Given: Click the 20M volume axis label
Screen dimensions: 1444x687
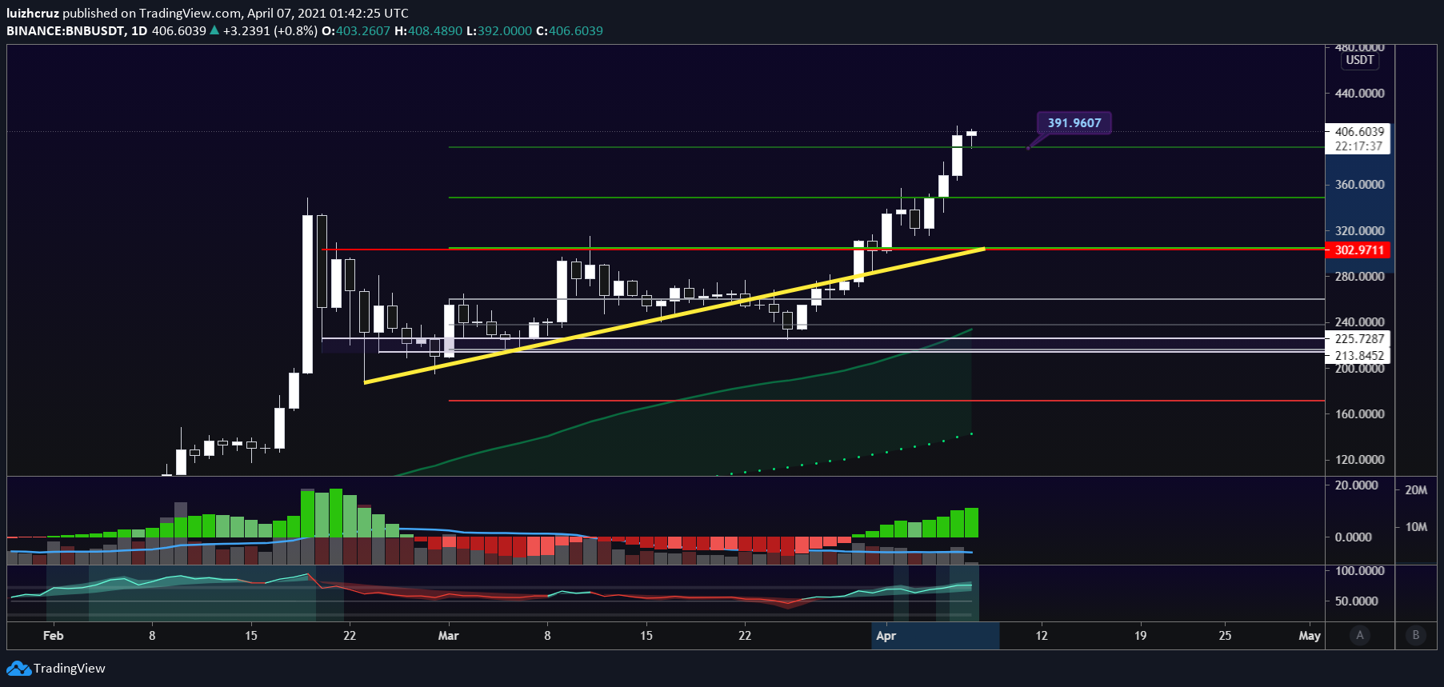Looking at the screenshot, I should coord(1416,490).
